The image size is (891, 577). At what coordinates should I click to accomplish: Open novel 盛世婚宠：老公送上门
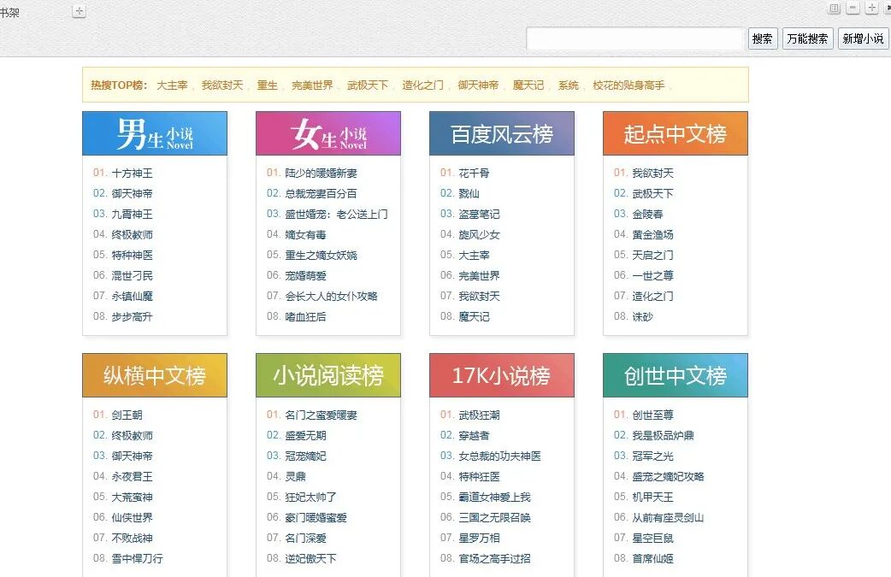click(x=336, y=214)
